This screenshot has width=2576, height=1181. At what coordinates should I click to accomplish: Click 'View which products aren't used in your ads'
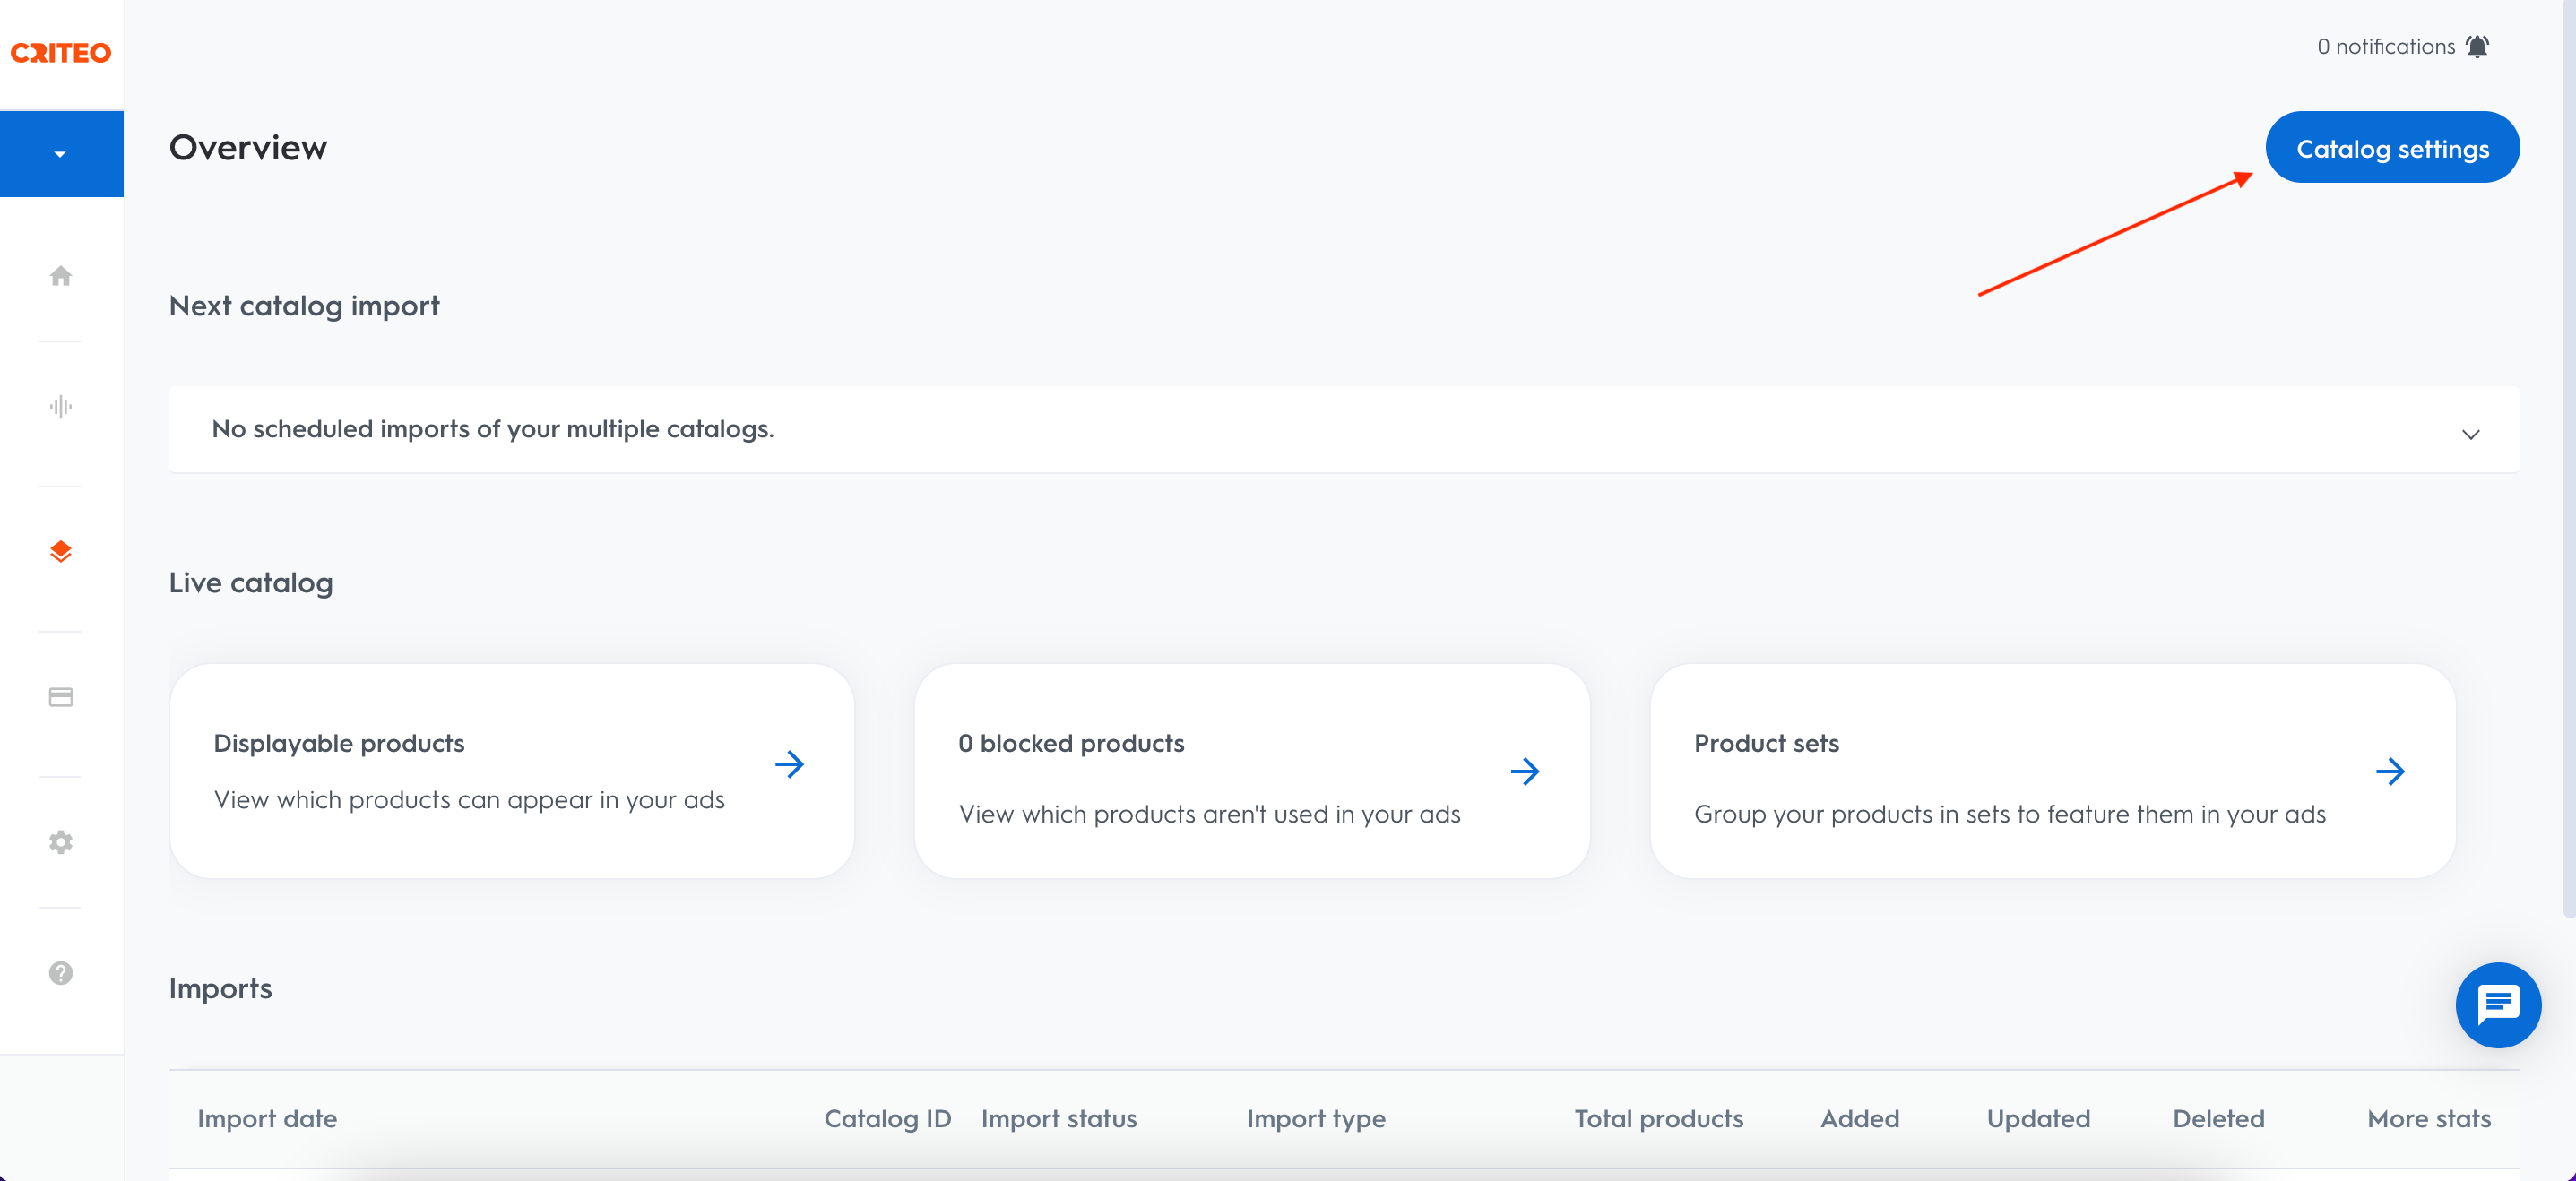click(x=1209, y=814)
